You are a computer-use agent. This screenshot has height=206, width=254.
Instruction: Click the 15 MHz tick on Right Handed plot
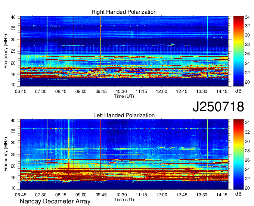tap(13, 75)
